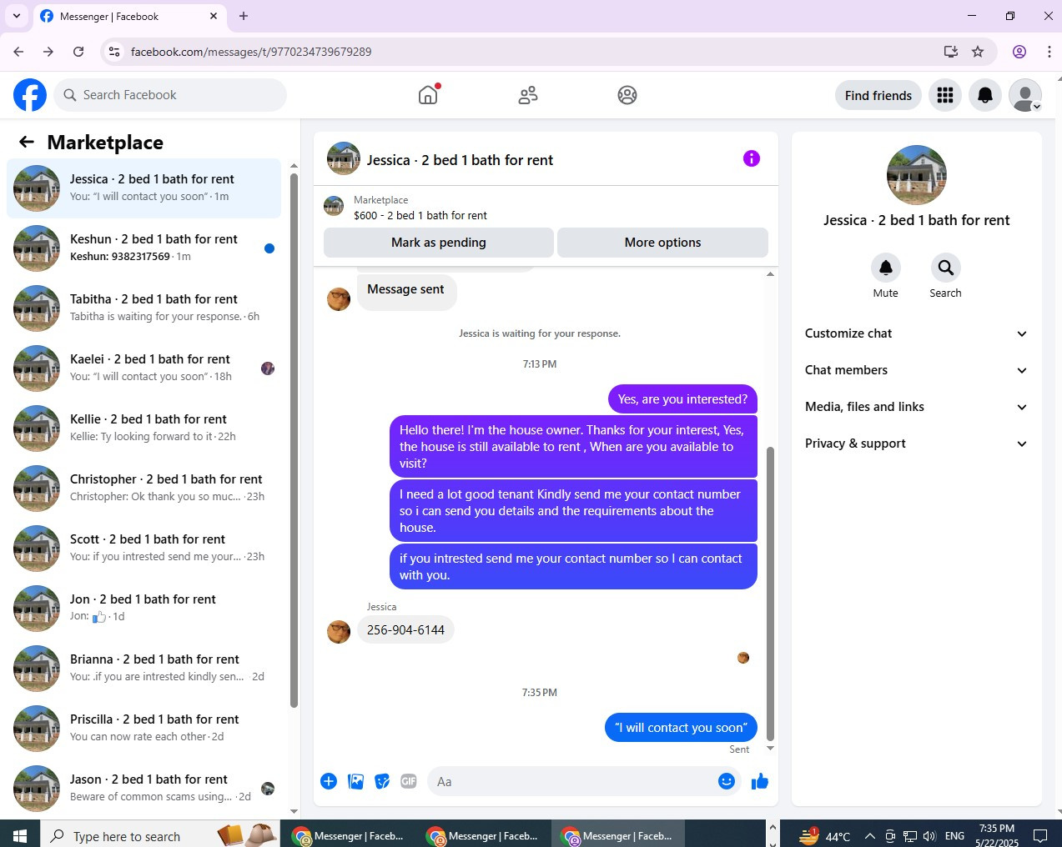The height and width of the screenshot is (847, 1062).
Task: Open the emoji picker icon
Action: (x=726, y=781)
